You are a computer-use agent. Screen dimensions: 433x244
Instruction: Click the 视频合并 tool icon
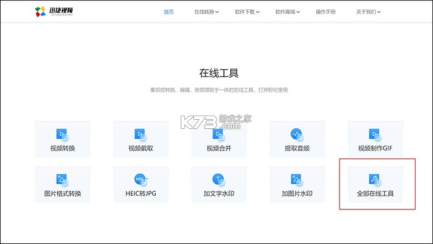click(x=219, y=135)
